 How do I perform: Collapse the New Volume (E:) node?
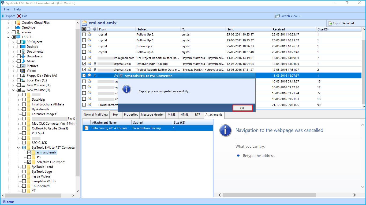click(x=13, y=90)
